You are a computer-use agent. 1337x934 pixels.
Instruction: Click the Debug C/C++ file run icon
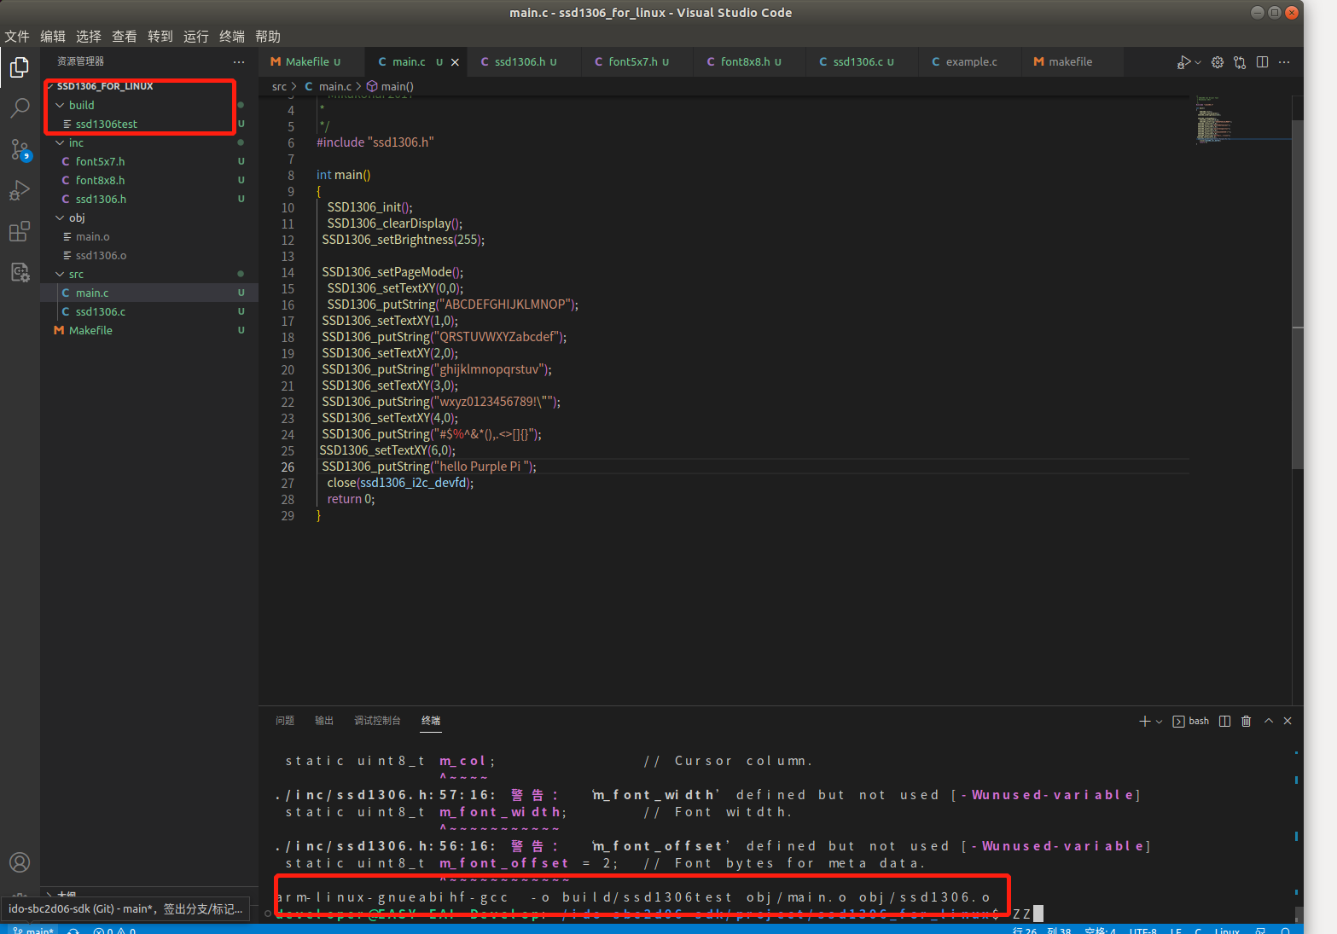tap(1183, 61)
